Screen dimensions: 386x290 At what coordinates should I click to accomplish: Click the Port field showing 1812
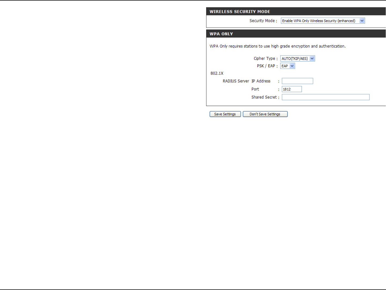[292, 89]
